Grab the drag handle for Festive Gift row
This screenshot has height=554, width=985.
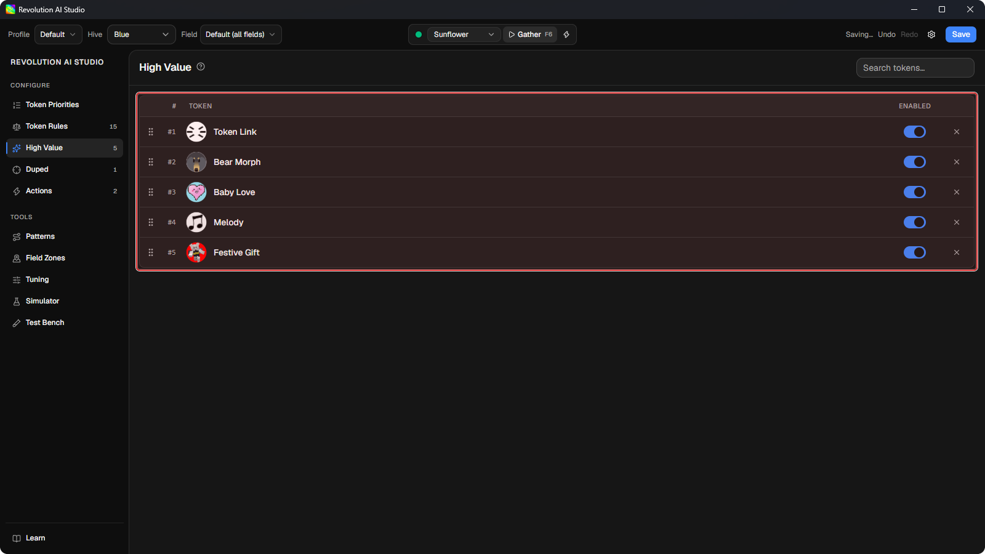click(x=151, y=252)
